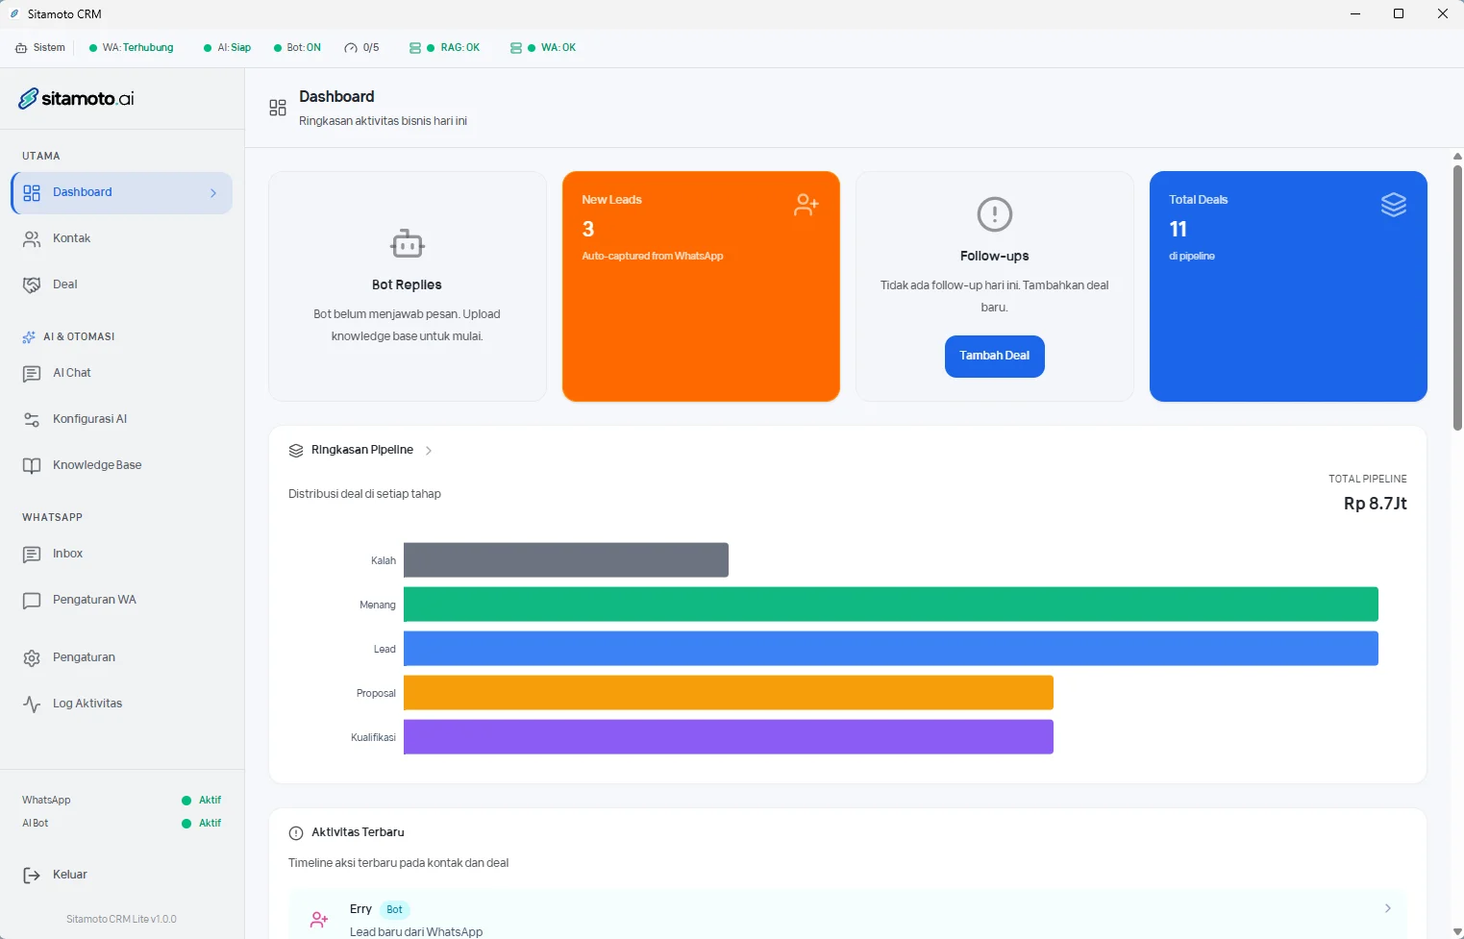This screenshot has width=1464, height=939.
Task: Click the Dashboard grid icon in sidebar
Action: [x=32, y=193]
